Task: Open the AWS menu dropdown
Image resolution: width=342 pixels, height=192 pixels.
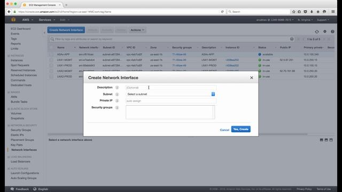Action: [x=27, y=20]
